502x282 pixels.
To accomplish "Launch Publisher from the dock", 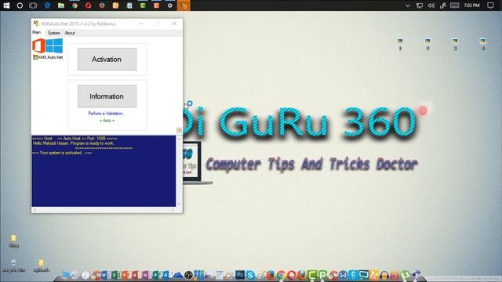I will click(x=156, y=275).
